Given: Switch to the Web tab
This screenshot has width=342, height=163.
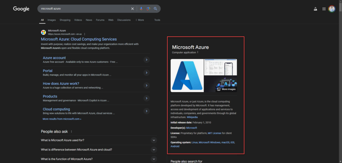Looking at the screenshot, I should click(111, 20).
